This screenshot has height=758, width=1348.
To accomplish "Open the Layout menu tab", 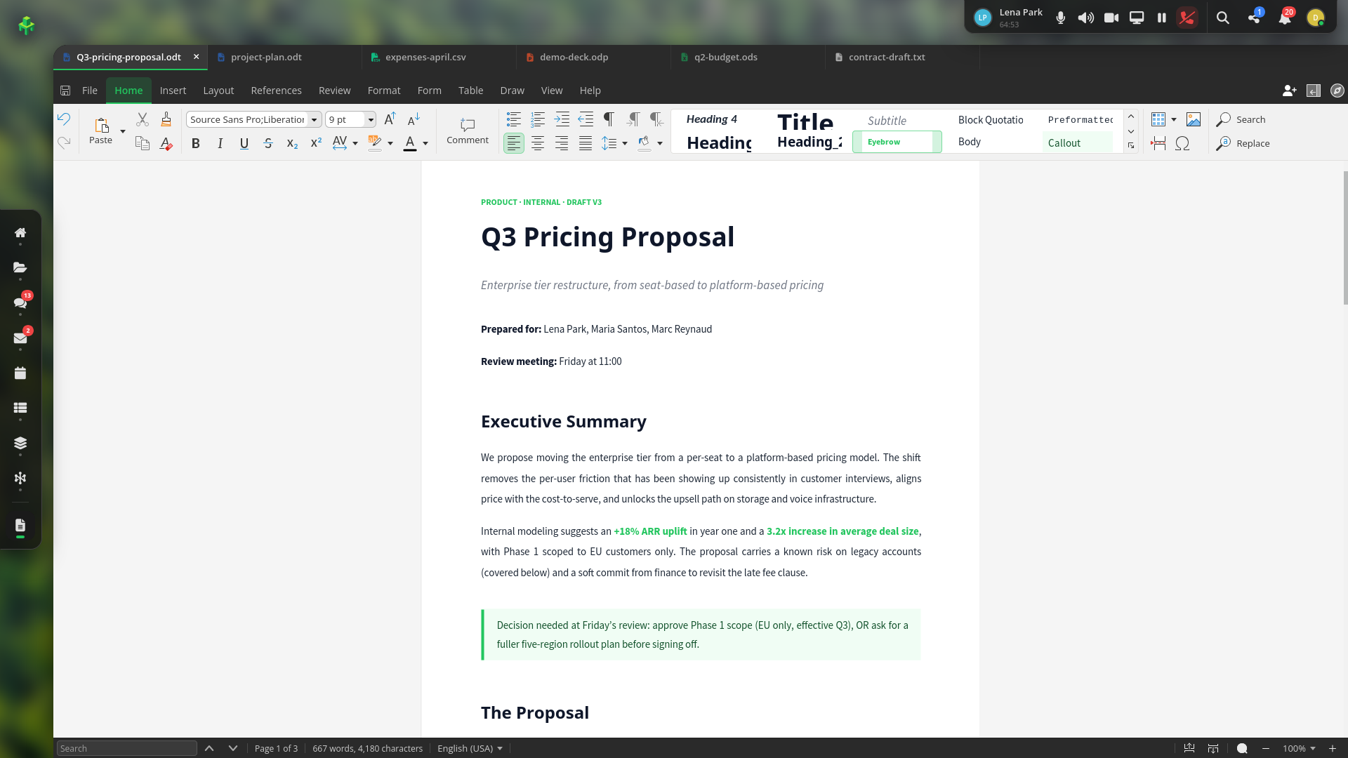I will (218, 91).
